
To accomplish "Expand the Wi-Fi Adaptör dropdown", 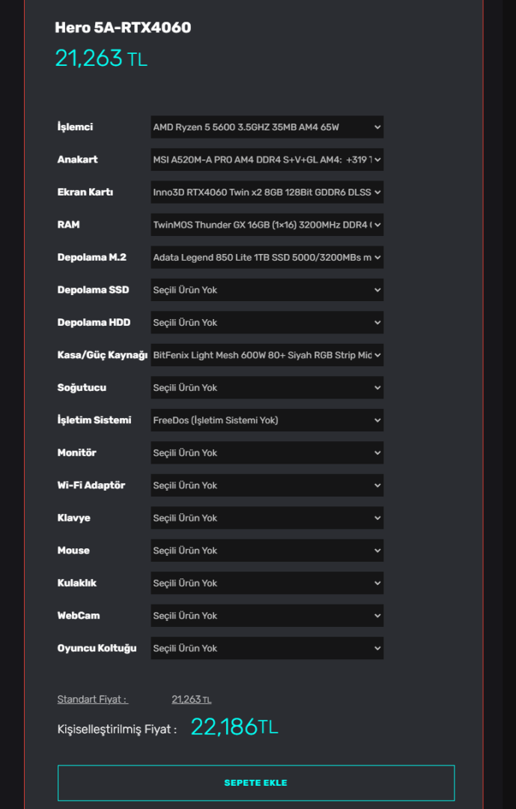I will 267,485.
